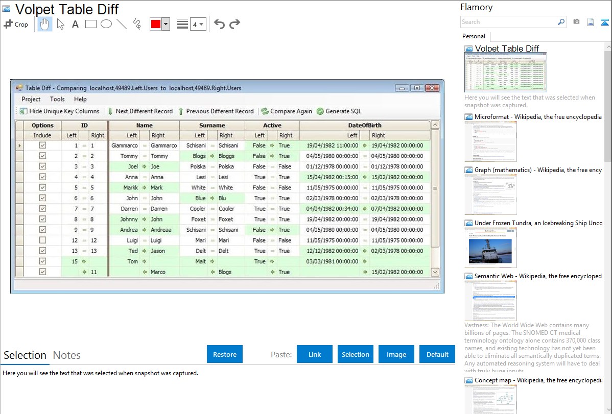Select the Crop tool

coord(16,24)
